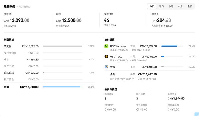The width and height of the screenshot is (199, 116).
Task: Click the 成本 amount CNY64.20
Action: [x=33, y=59]
